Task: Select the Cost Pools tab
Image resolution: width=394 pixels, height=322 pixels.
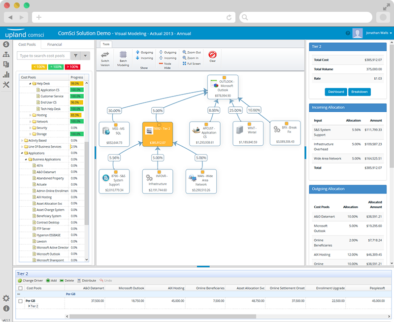Action: point(27,44)
